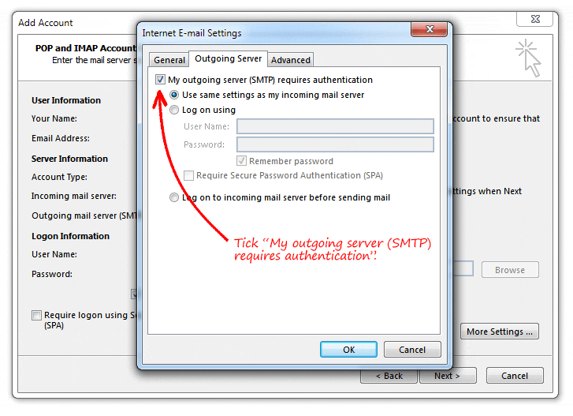Cancel the Internet E-mail Settings dialog
Image resolution: width=573 pixels, height=416 pixels.
(412, 350)
